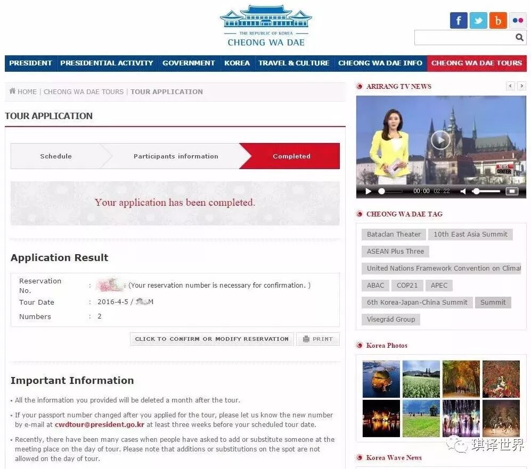Click the large play overlay on video

pyautogui.click(x=440, y=140)
